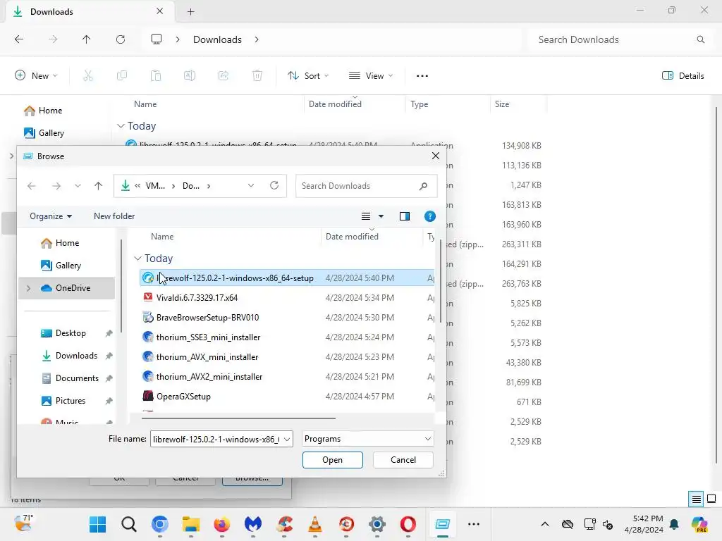
Task: Expand the OneDrive tree node
Action: tap(28, 288)
